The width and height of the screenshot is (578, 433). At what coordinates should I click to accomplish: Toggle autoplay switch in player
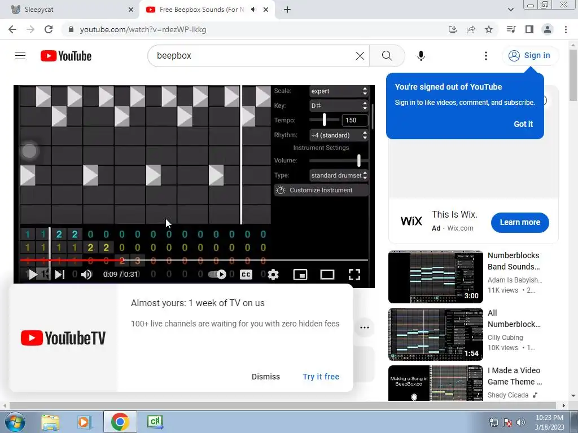[x=217, y=275]
